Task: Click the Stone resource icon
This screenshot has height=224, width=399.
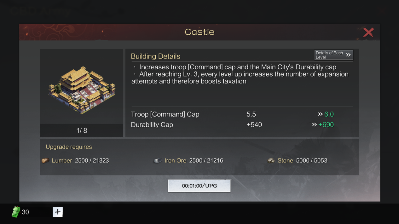Action: [271, 161]
